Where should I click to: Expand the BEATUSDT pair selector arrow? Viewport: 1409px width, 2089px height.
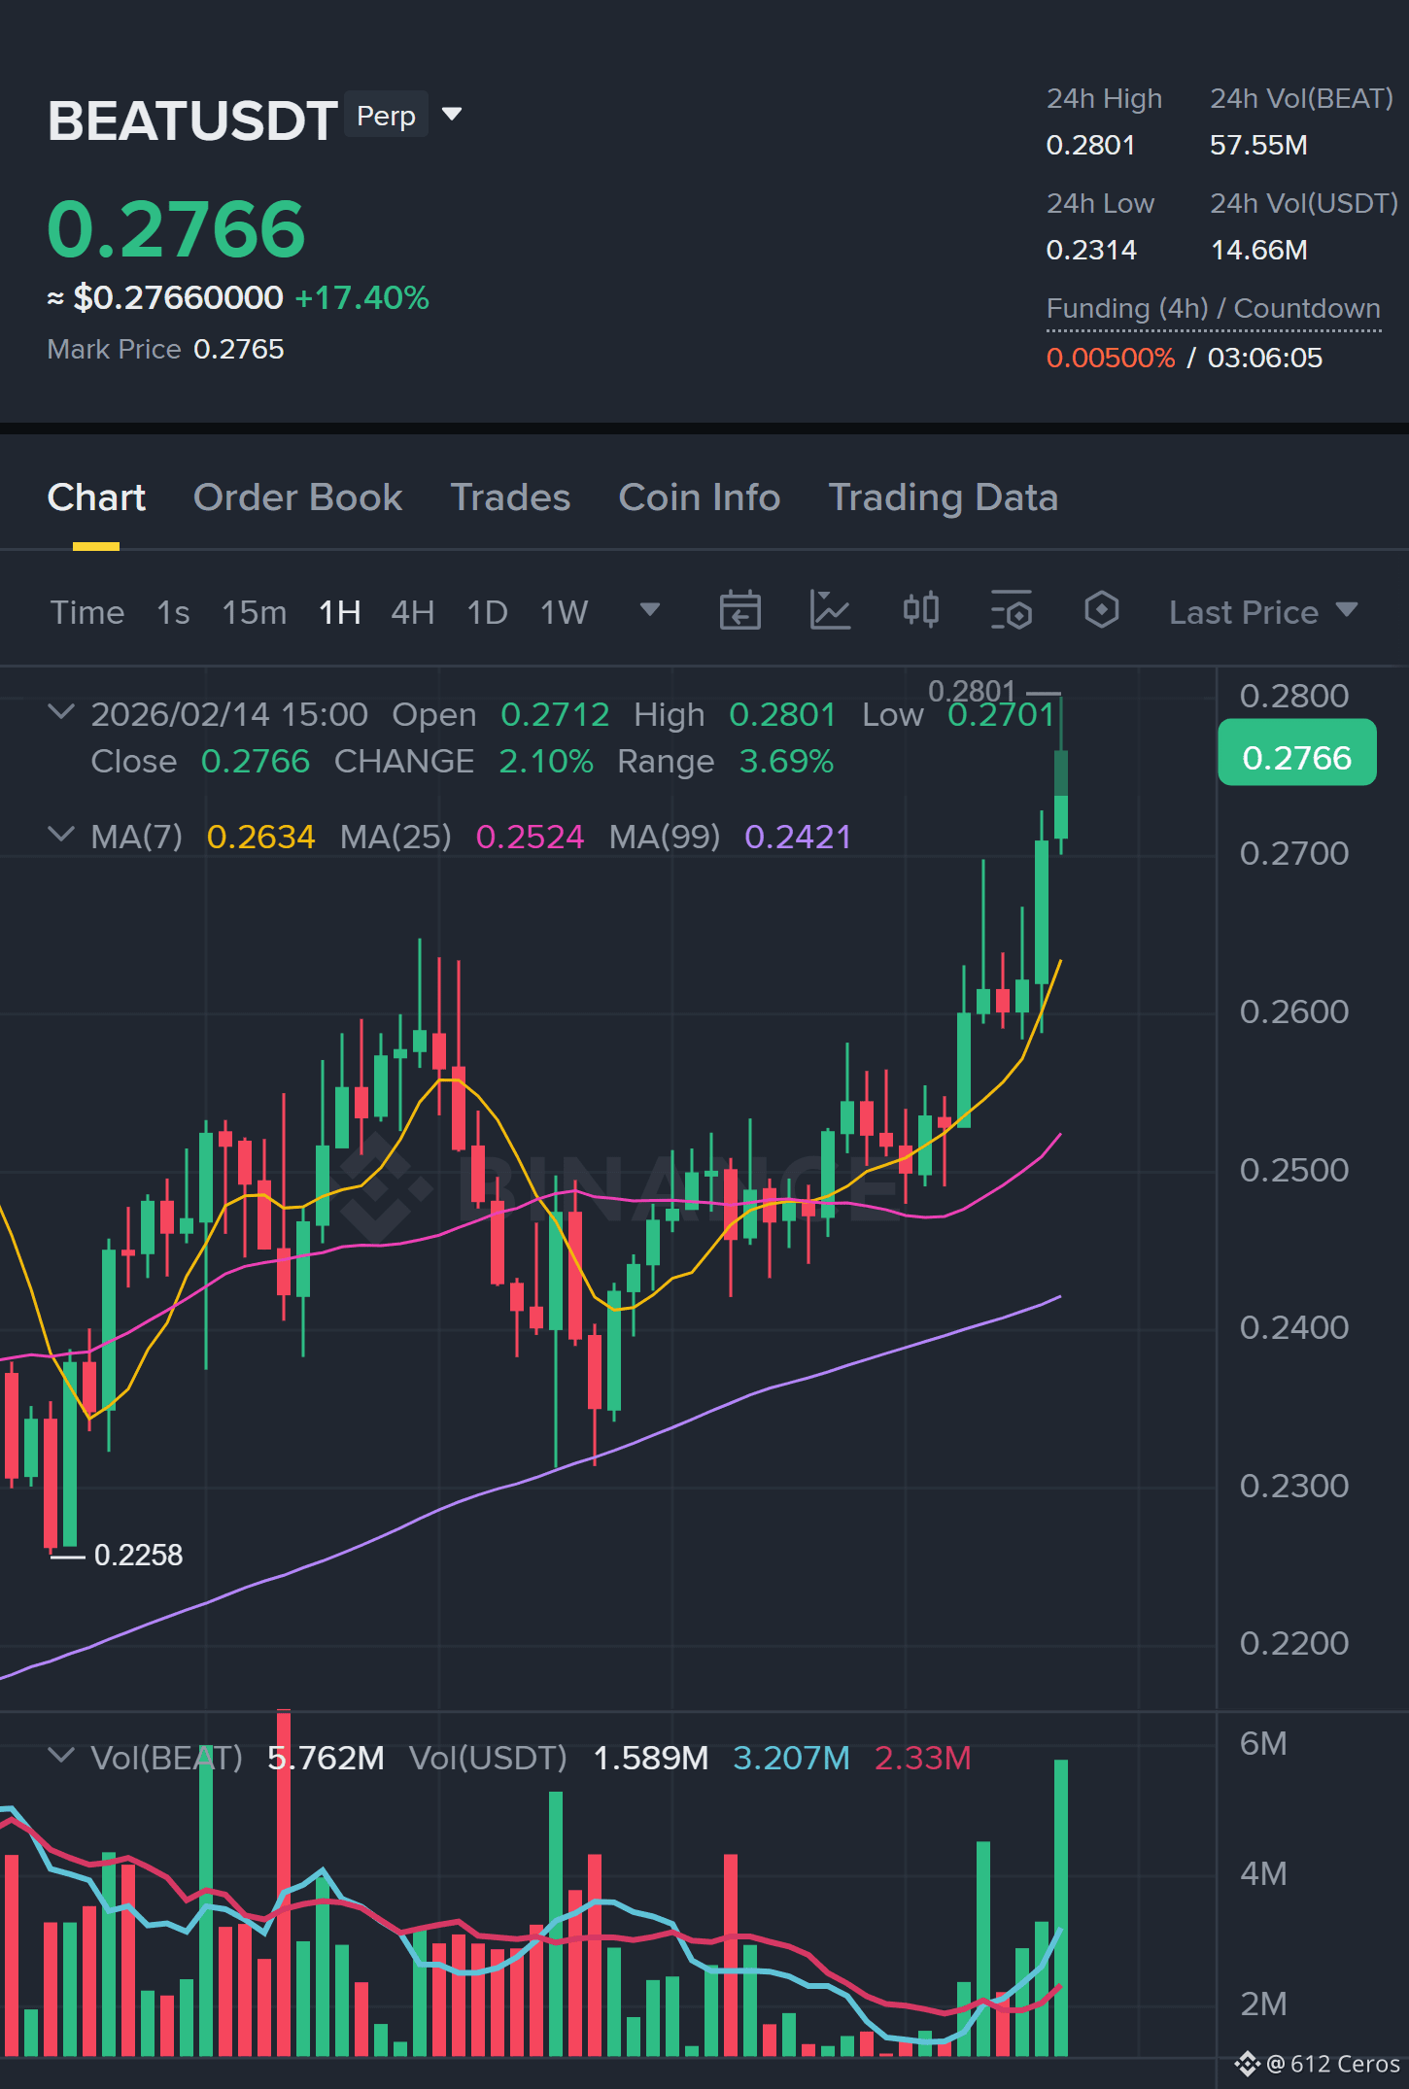click(x=452, y=115)
